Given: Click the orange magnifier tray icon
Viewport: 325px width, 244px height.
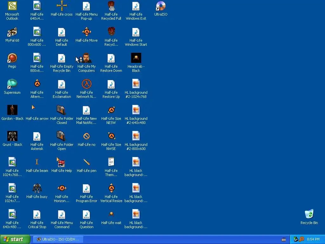Looking at the screenshot, I should (x=302, y=239).
